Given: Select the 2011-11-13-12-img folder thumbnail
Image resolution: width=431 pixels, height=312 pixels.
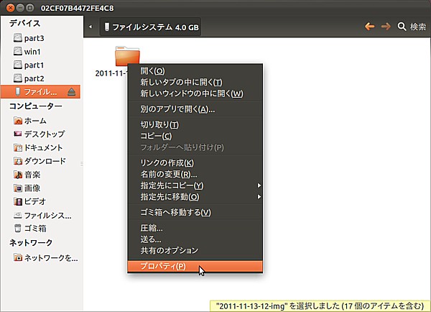Looking at the screenshot, I should 127,56.
